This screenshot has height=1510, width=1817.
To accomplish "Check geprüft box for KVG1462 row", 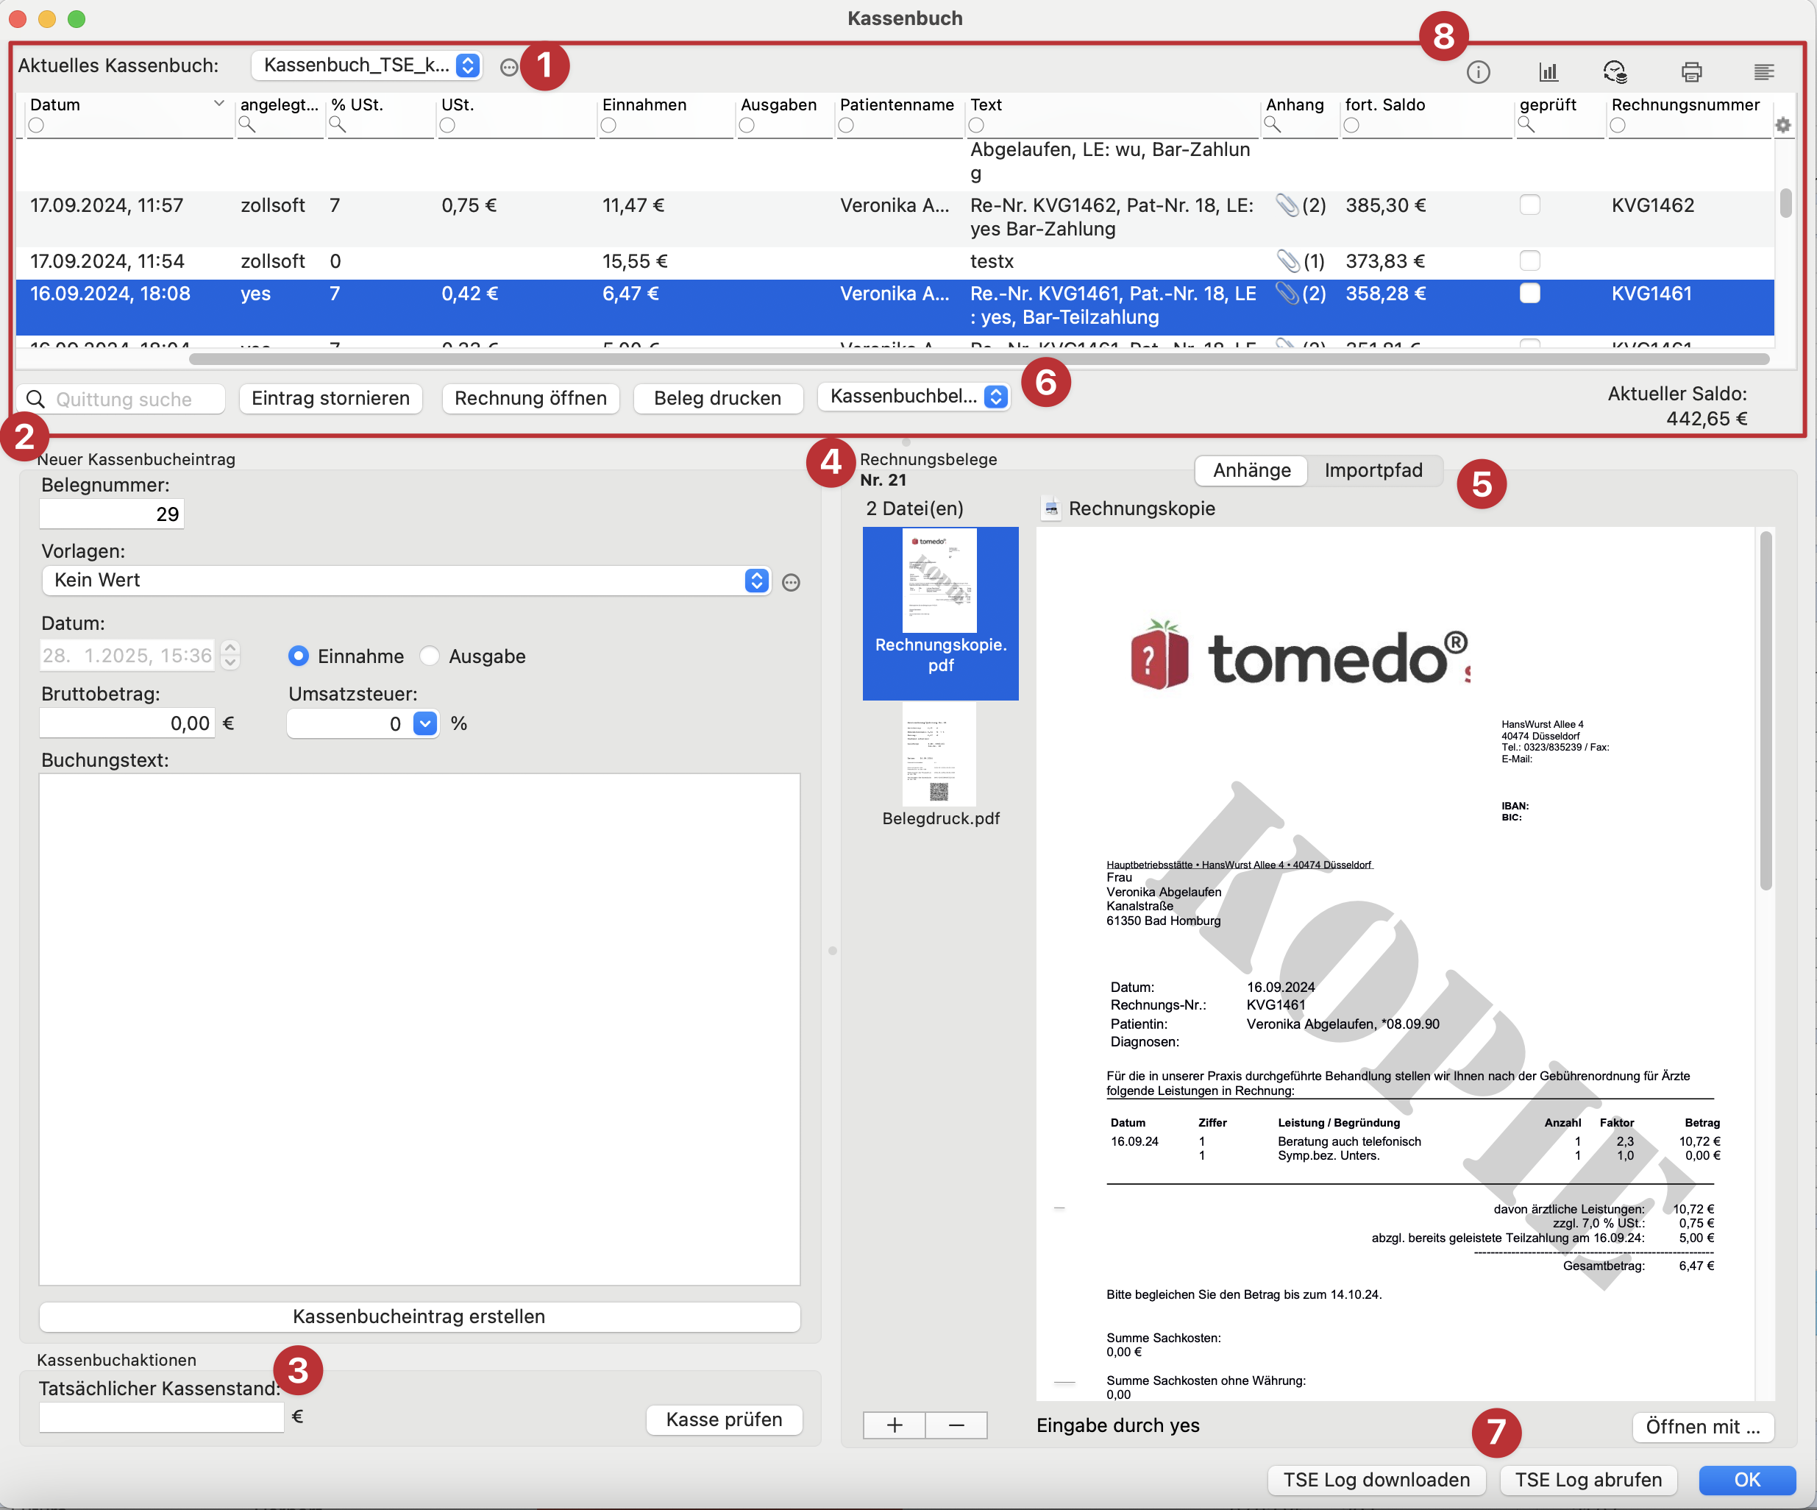I will click(1530, 205).
